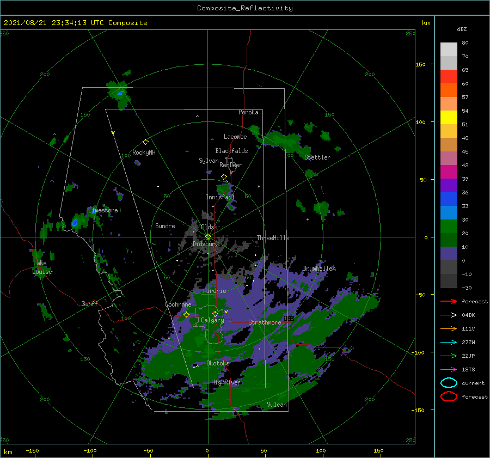The image size is (490, 458).
Task: Select the red 60–65 dBZ legend swatch
Action: (x=449, y=77)
